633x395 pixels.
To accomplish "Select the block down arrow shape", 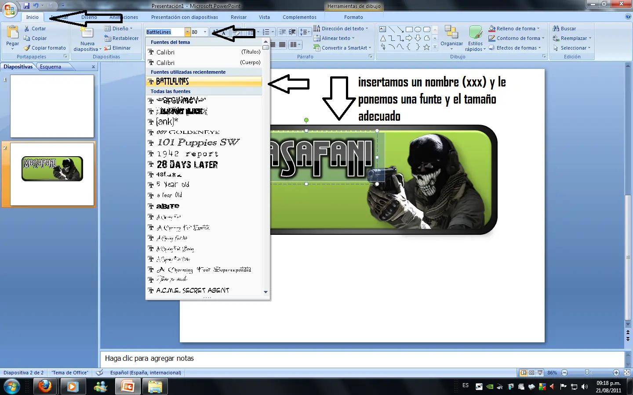I will (418, 38).
